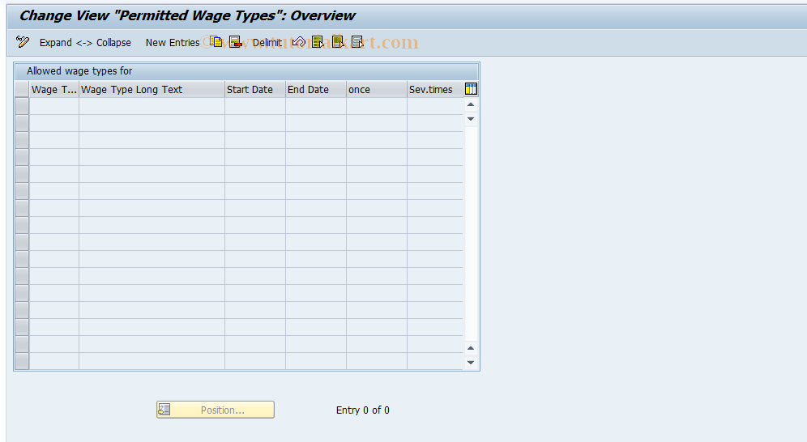
Task: Click the End Date column header
Action: [316, 89]
